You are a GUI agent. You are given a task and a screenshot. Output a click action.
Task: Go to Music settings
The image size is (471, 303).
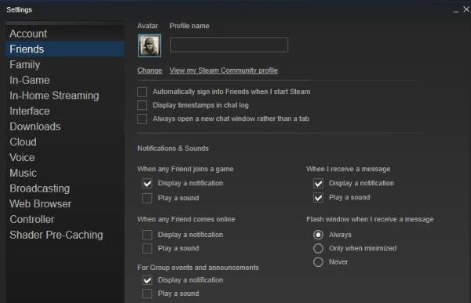click(65, 173)
